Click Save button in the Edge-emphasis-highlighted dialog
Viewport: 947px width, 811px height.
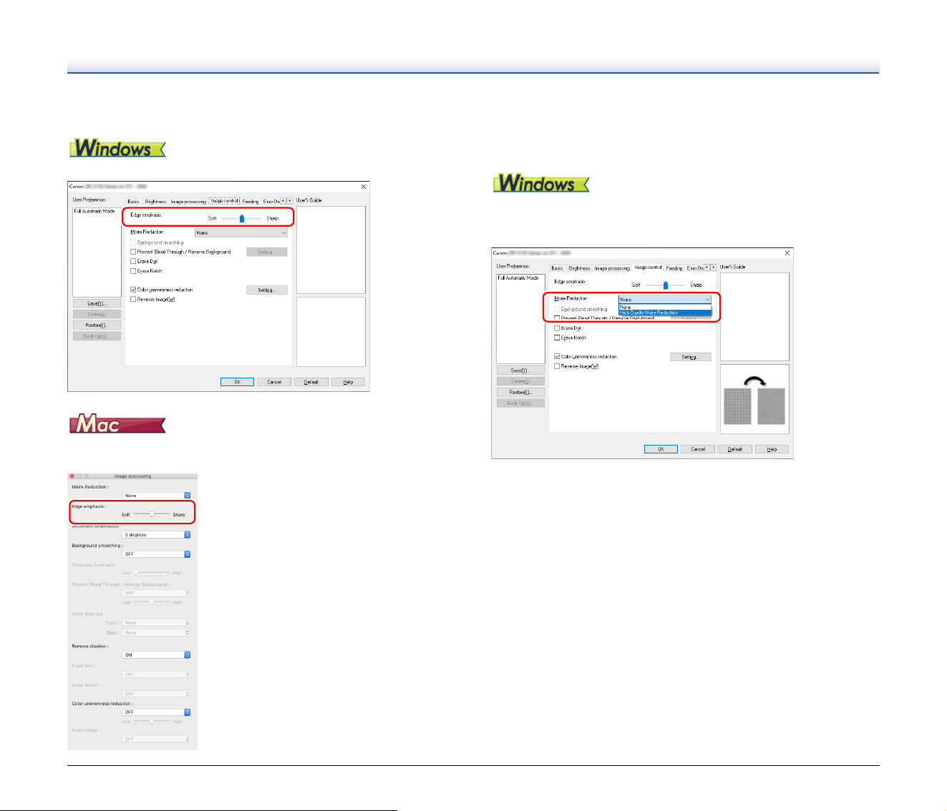[97, 304]
